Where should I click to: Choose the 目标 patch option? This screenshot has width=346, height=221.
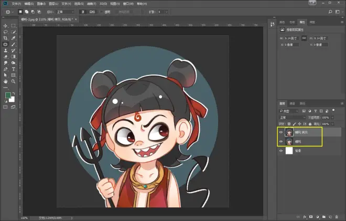[x=92, y=12]
